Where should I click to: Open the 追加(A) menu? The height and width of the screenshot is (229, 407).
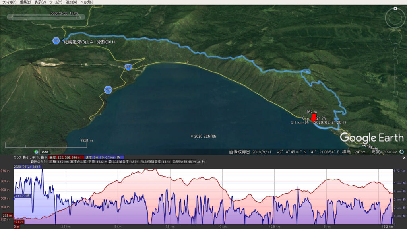coord(72,2)
